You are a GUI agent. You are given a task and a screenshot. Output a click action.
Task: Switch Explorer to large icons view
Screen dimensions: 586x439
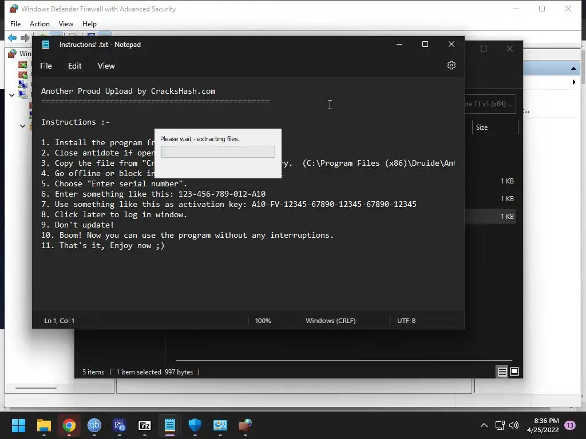(x=514, y=372)
